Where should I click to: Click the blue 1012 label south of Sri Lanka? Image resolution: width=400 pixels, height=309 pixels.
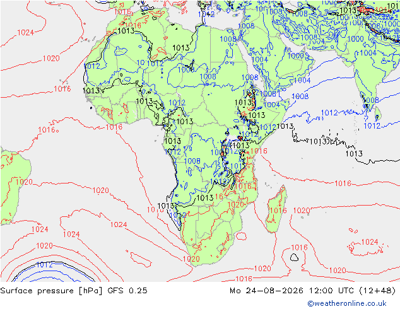372,125
